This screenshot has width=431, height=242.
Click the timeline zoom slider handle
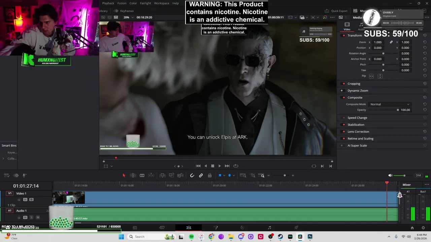click(285, 175)
